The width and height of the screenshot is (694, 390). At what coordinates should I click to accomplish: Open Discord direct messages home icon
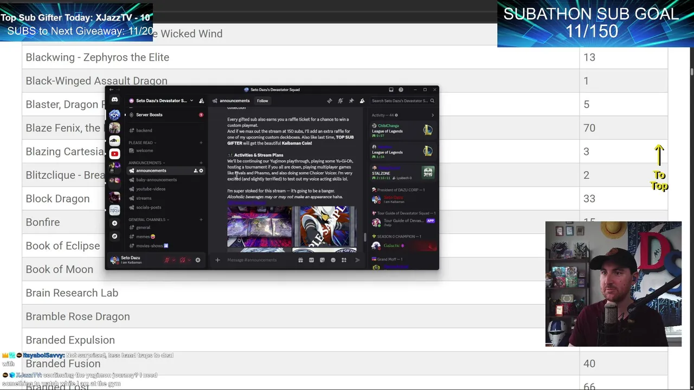click(x=114, y=100)
